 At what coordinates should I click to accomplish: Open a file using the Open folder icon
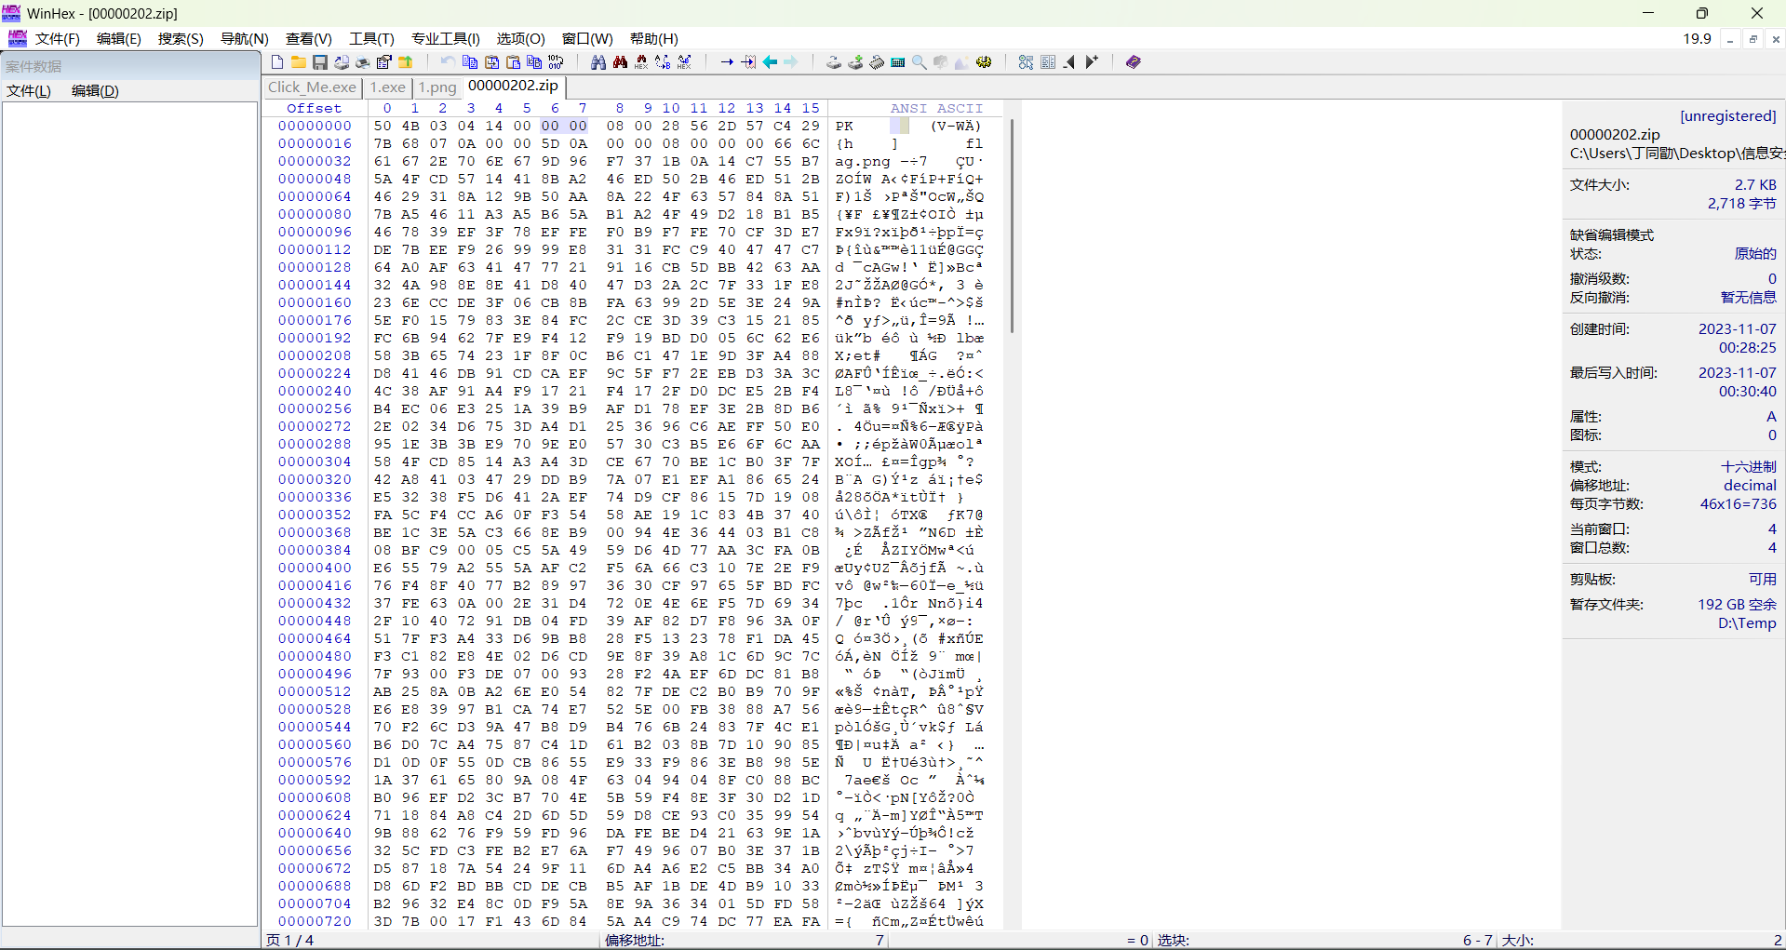pyautogui.click(x=298, y=61)
